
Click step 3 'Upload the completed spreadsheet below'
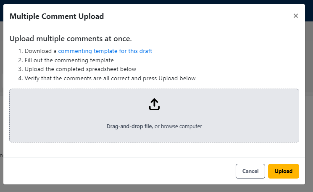pyautogui.click(x=80, y=69)
